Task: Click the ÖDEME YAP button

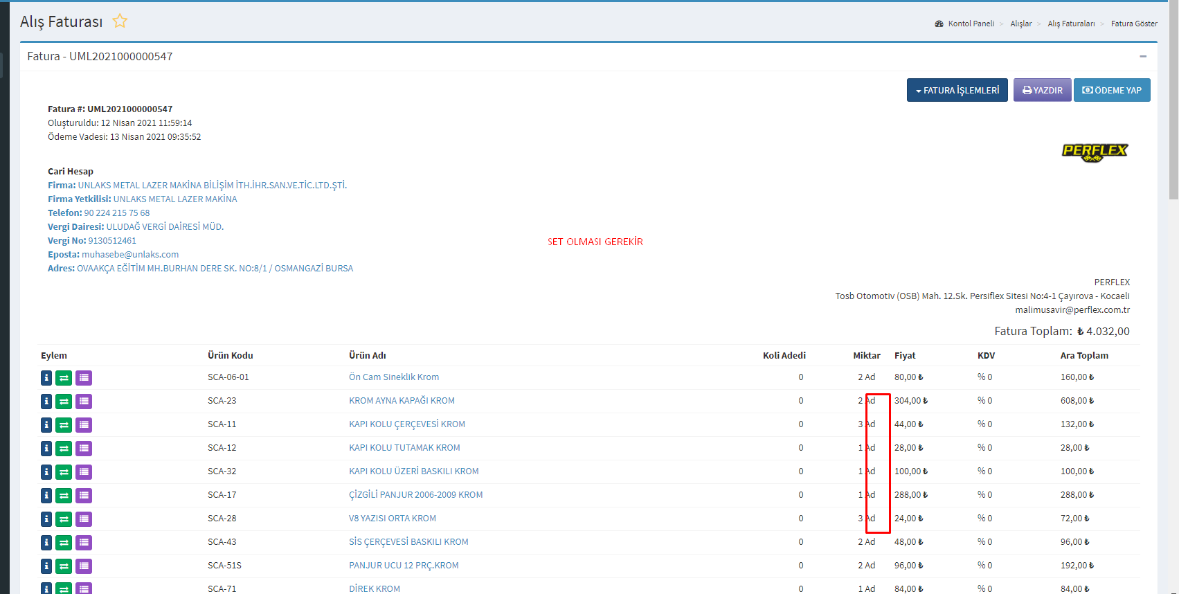Action: click(1112, 90)
